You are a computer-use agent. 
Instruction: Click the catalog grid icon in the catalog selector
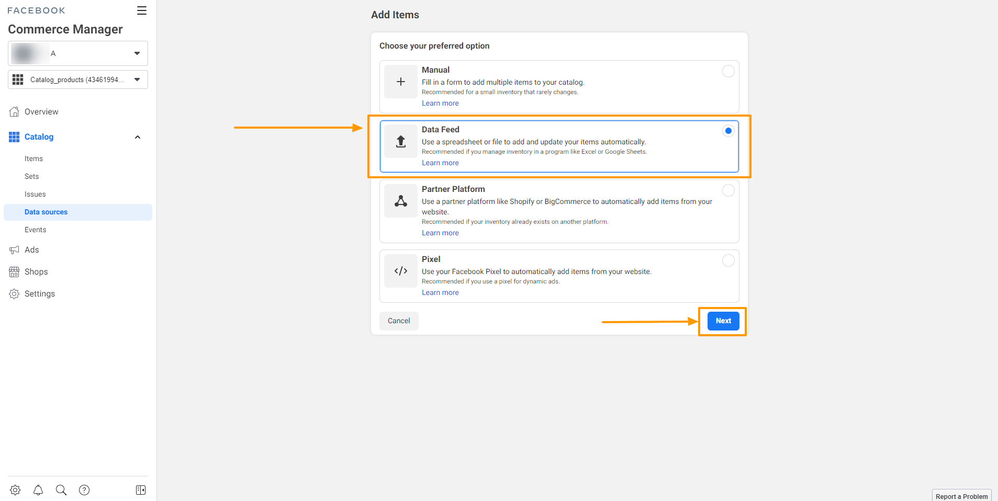[18, 79]
